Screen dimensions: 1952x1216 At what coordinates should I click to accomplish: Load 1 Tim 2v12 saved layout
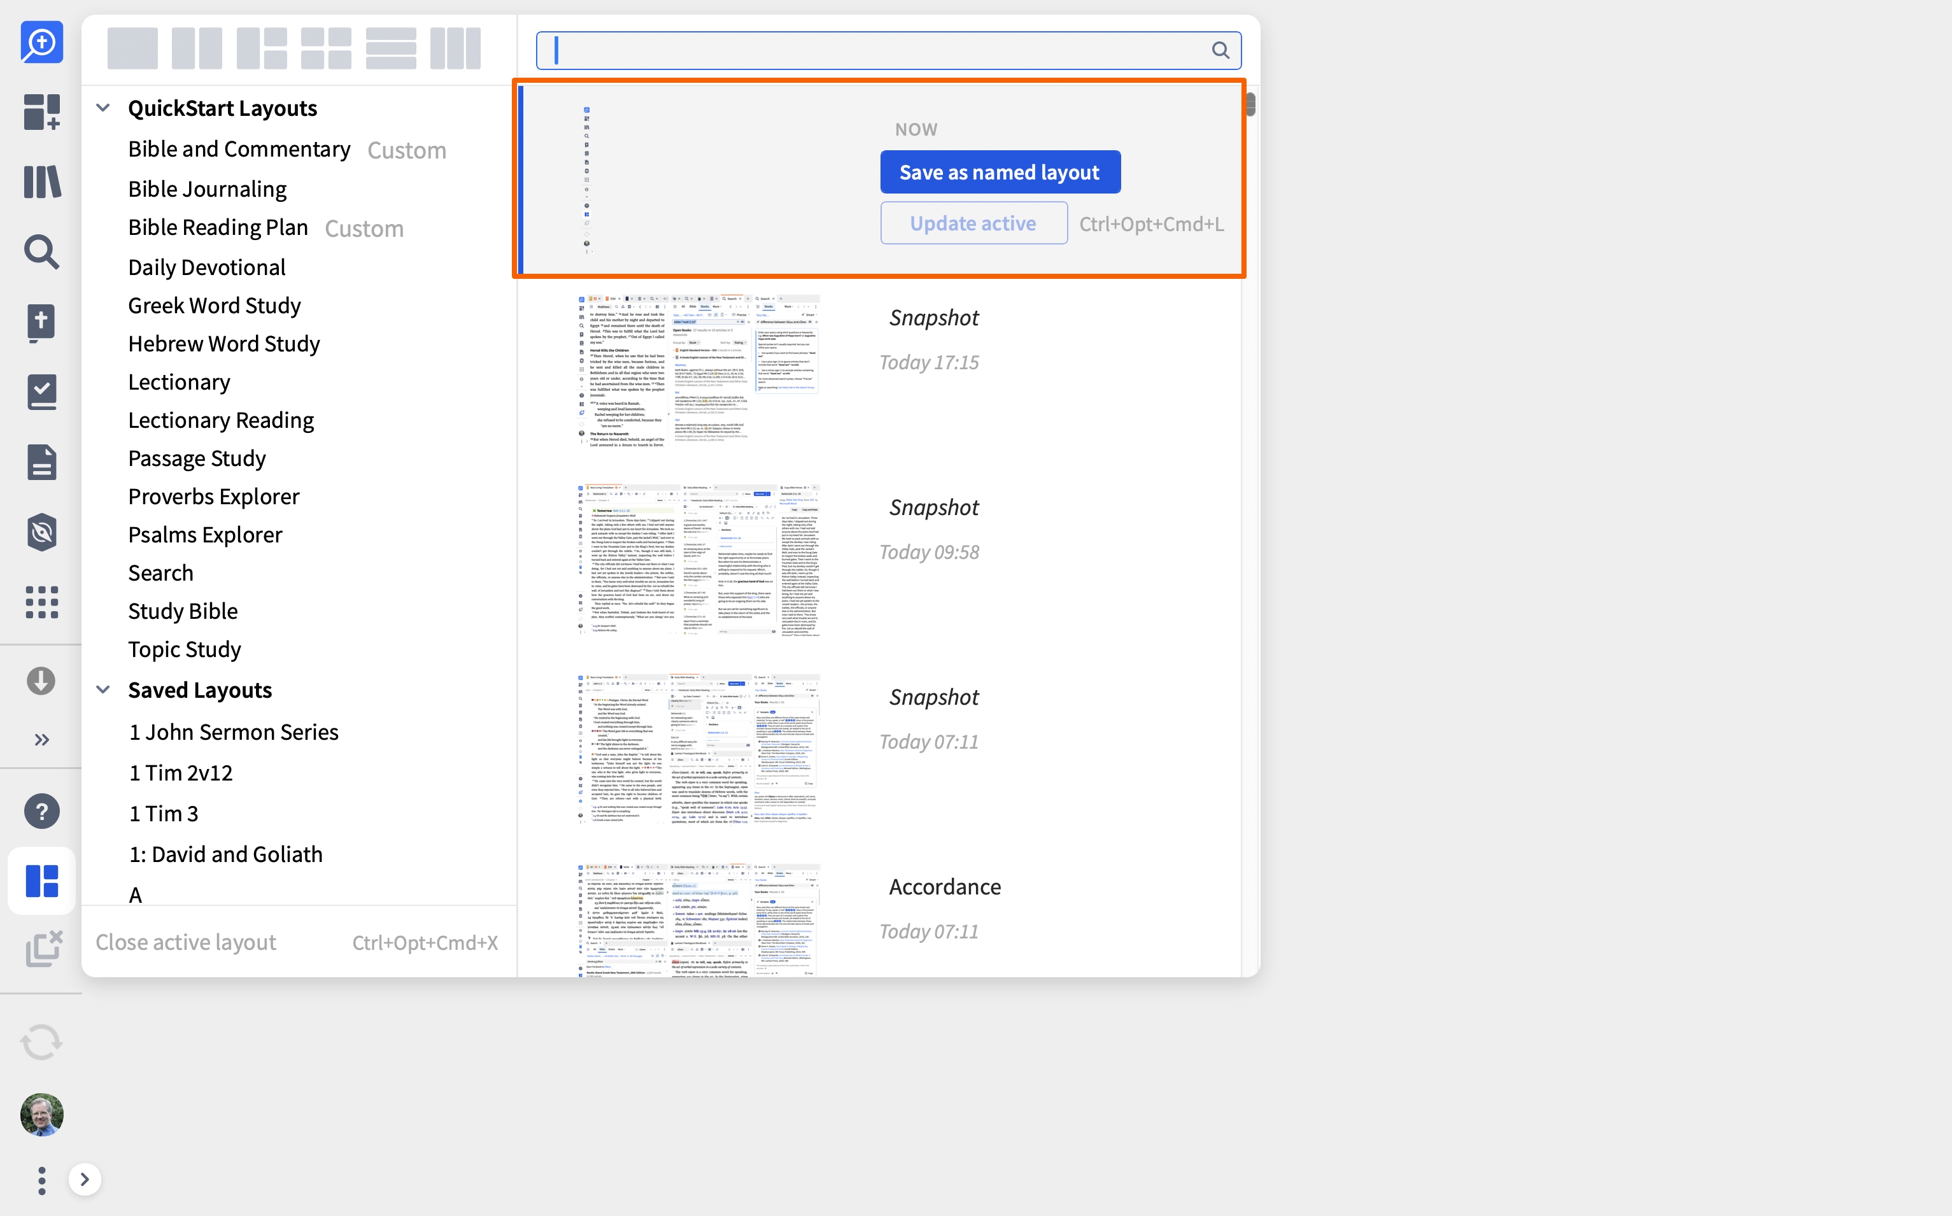tap(181, 773)
